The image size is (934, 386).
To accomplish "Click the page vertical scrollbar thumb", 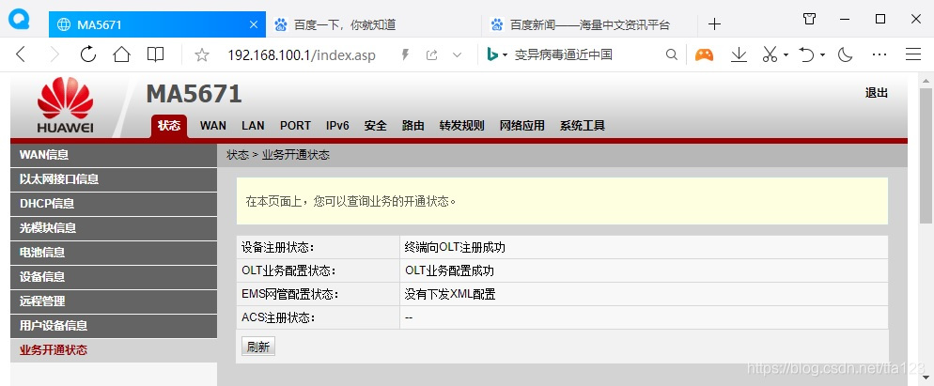I will pos(926,155).
